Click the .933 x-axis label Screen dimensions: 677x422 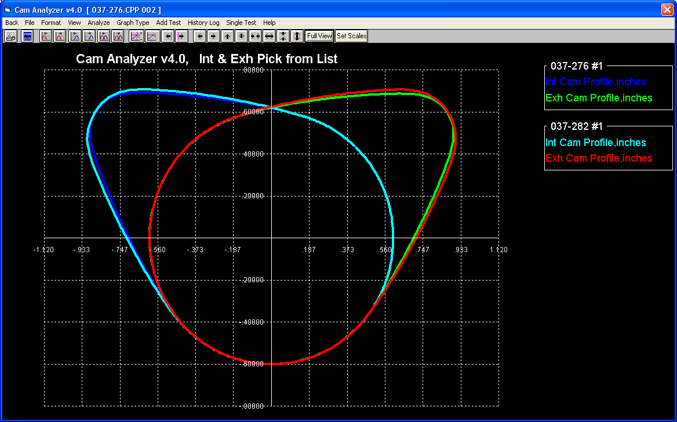coord(461,250)
